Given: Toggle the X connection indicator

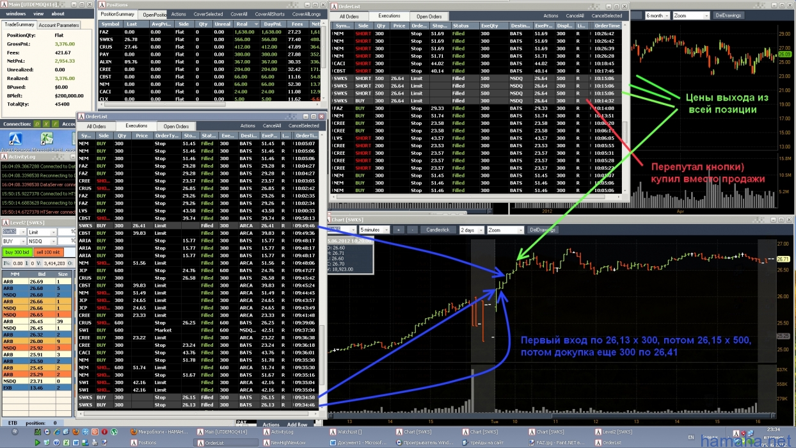Looking at the screenshot, I should tap(46, 124).
